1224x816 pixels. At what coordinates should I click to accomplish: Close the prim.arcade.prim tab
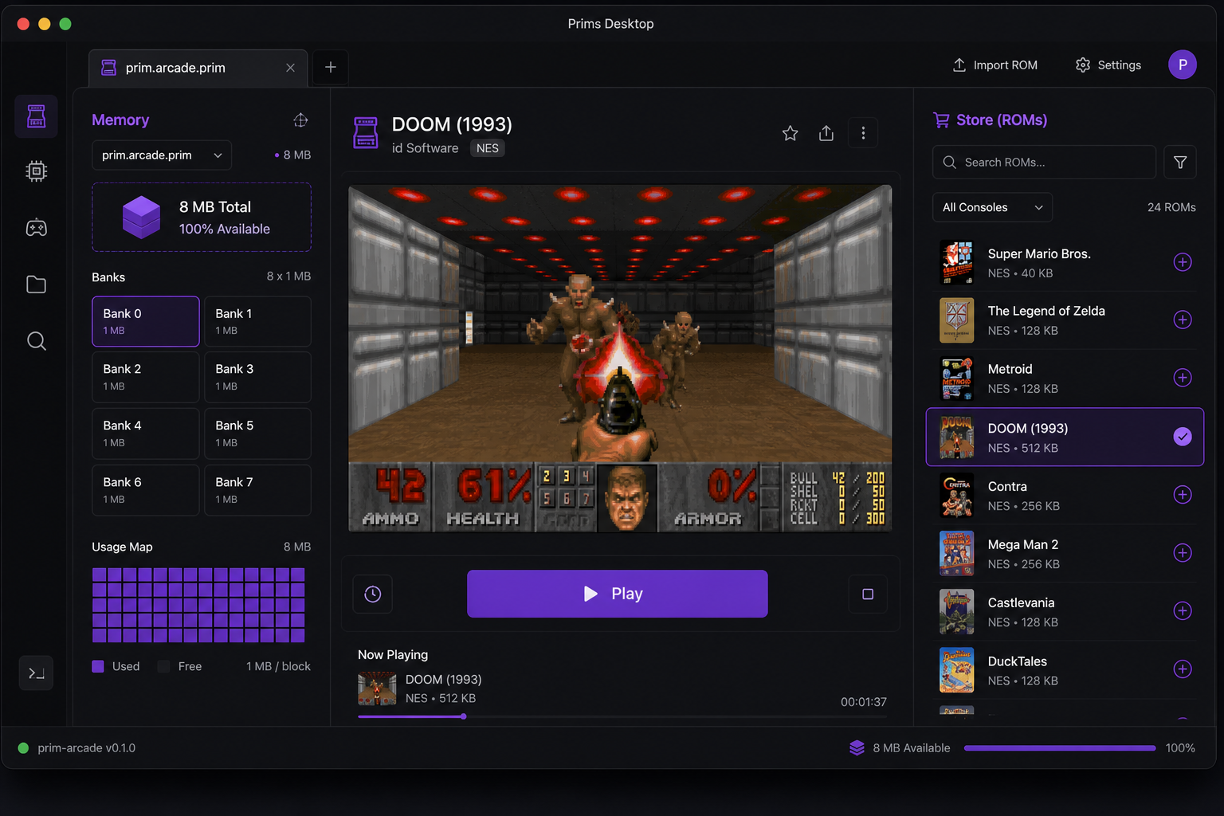(x=290, y=68)
